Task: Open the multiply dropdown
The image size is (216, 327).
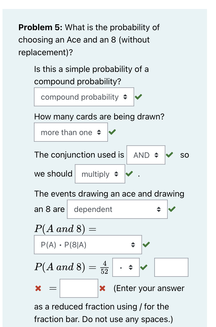Action: point(100,174)
